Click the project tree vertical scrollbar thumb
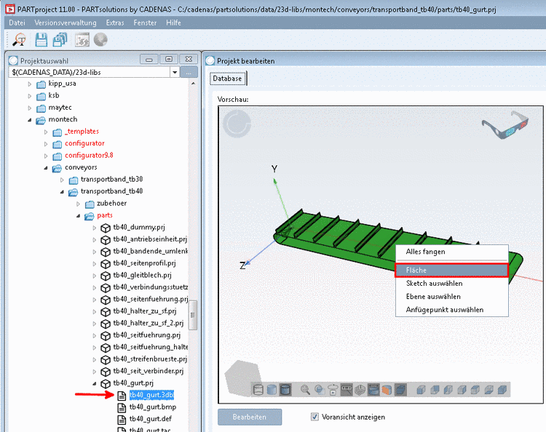Image resolution: width=546 pixels, height=432 pixels. click(x=193, y=315)
